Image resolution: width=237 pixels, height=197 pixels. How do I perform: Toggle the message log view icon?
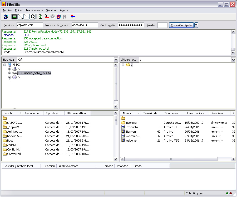pyautogui.click(x=14, y=17)
